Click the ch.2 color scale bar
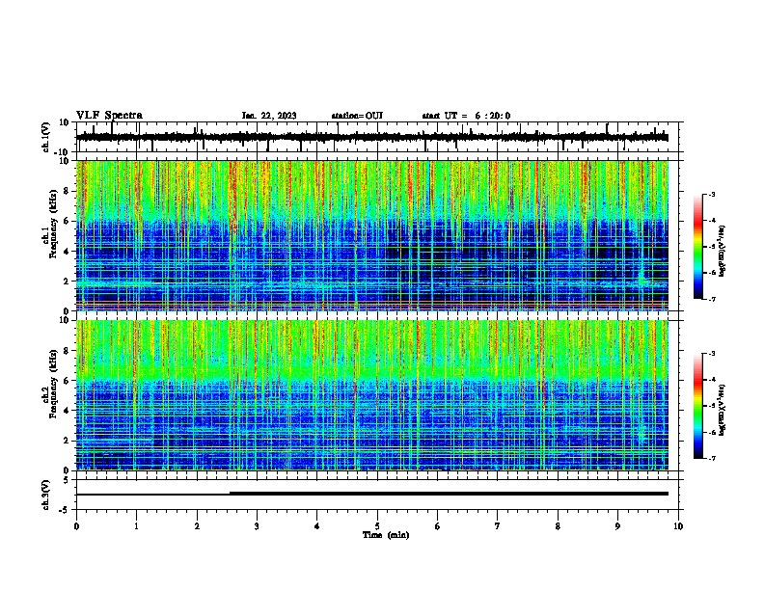The width and height of the screenshot is (764, 590). [x=698, y=406]
